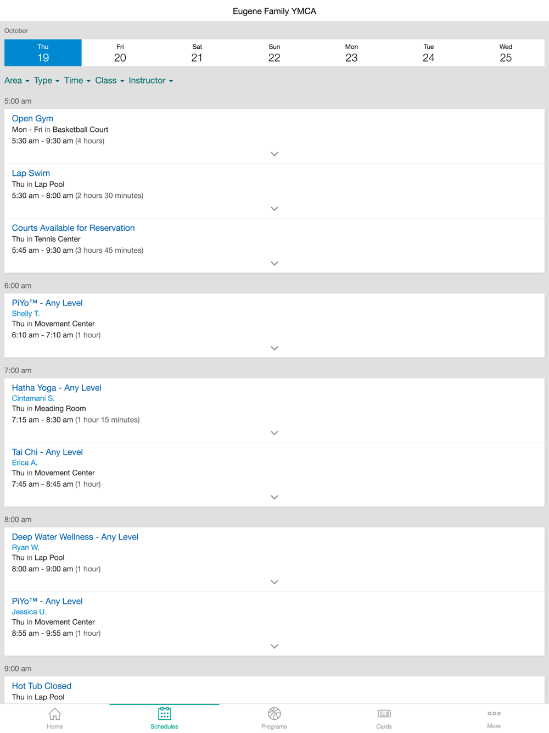Open the Home tab icon

click(54, 714)
